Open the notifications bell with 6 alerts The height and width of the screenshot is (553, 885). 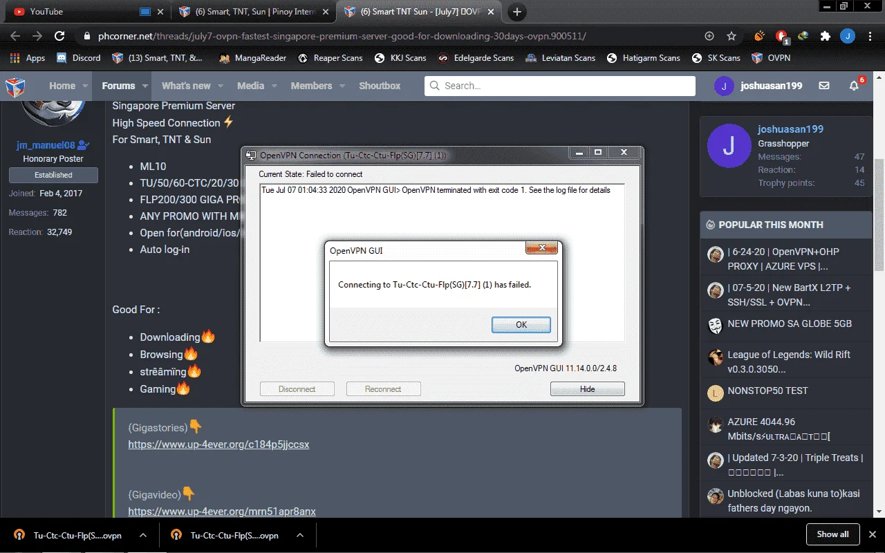855,86
